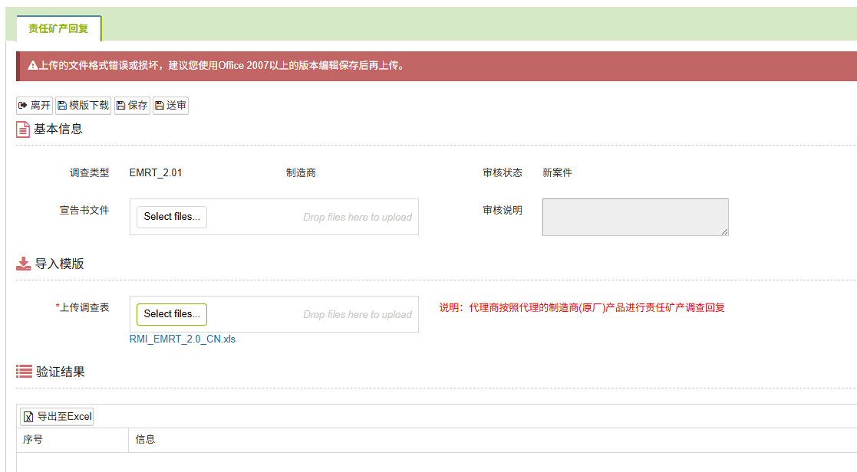Click the 导入模版 download icon
Image resolution: width=857 pixels, height=472 pixels.
[24, 264]
